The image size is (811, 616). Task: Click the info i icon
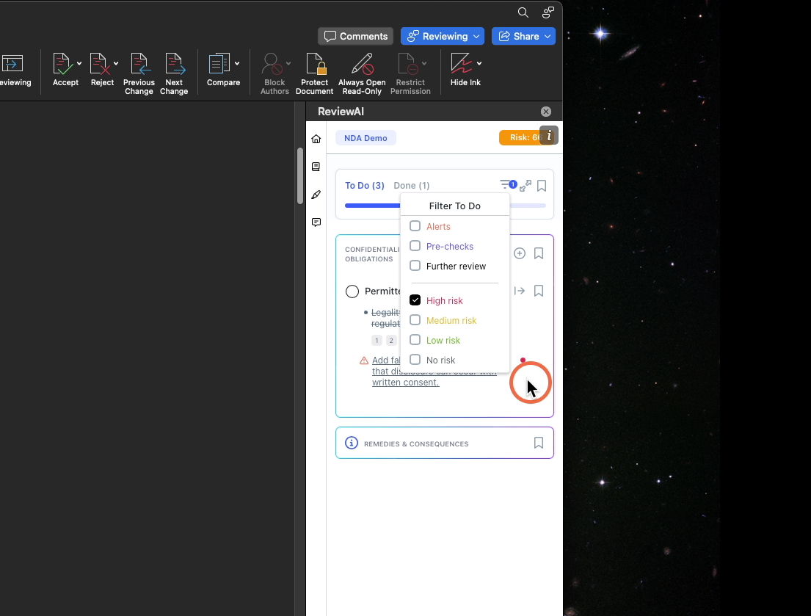(549, 136)
